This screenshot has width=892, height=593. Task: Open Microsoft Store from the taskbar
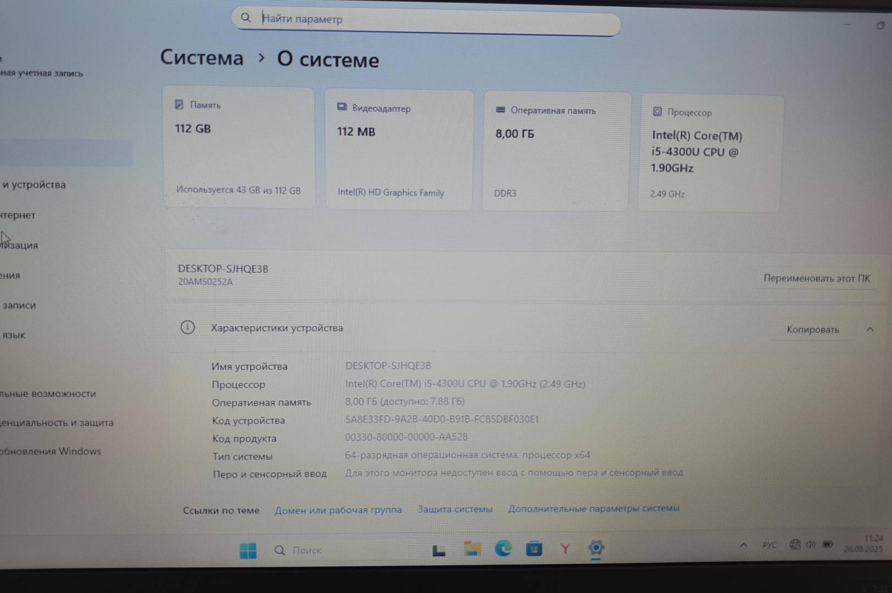(x=534, y=549)
